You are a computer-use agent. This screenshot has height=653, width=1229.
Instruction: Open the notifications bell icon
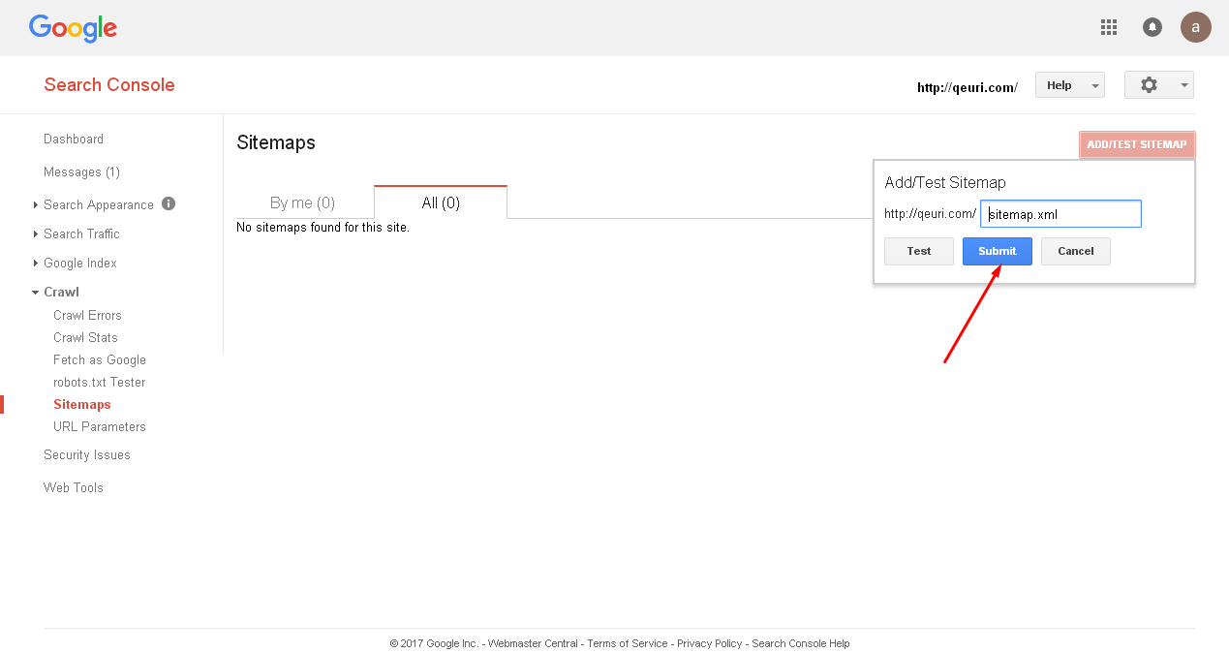coord(1152,27)
